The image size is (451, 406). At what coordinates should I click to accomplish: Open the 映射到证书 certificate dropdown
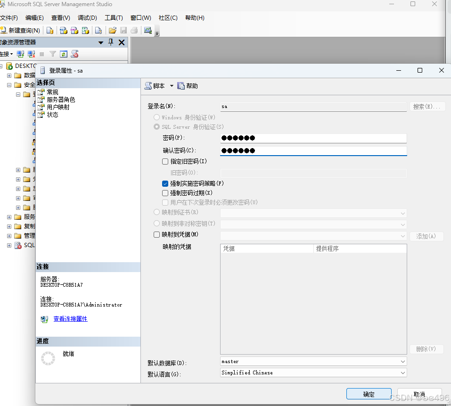402,214
